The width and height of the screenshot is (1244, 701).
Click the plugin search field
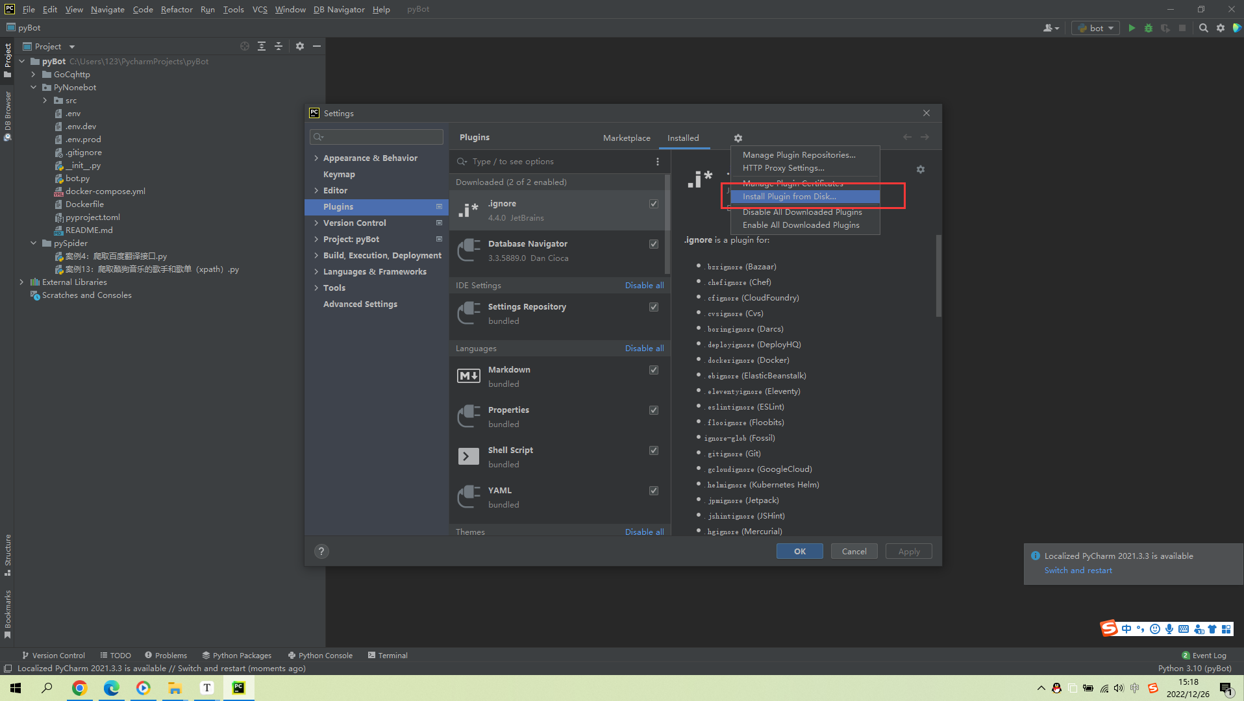[x=560, y=162]
